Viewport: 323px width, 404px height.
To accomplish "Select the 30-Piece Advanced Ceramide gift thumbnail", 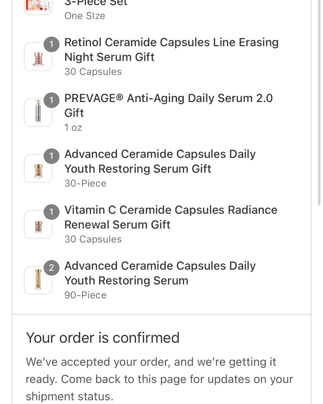I will [38, 168].
